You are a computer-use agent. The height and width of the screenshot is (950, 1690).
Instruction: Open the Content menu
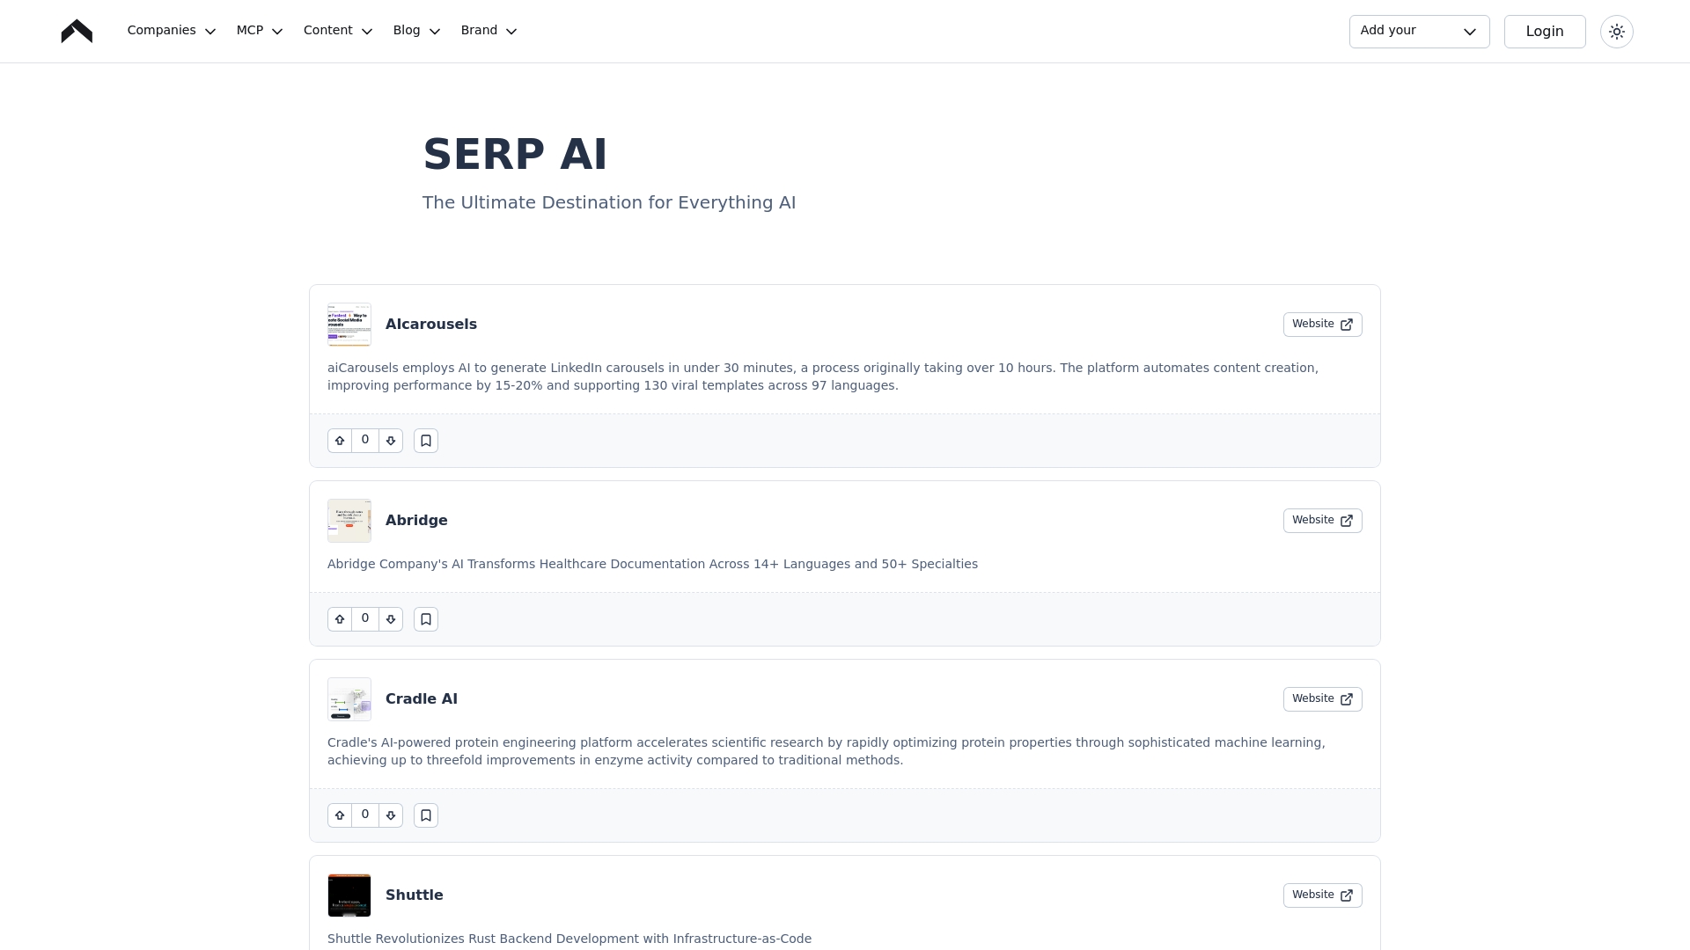(x=338, y=31)
